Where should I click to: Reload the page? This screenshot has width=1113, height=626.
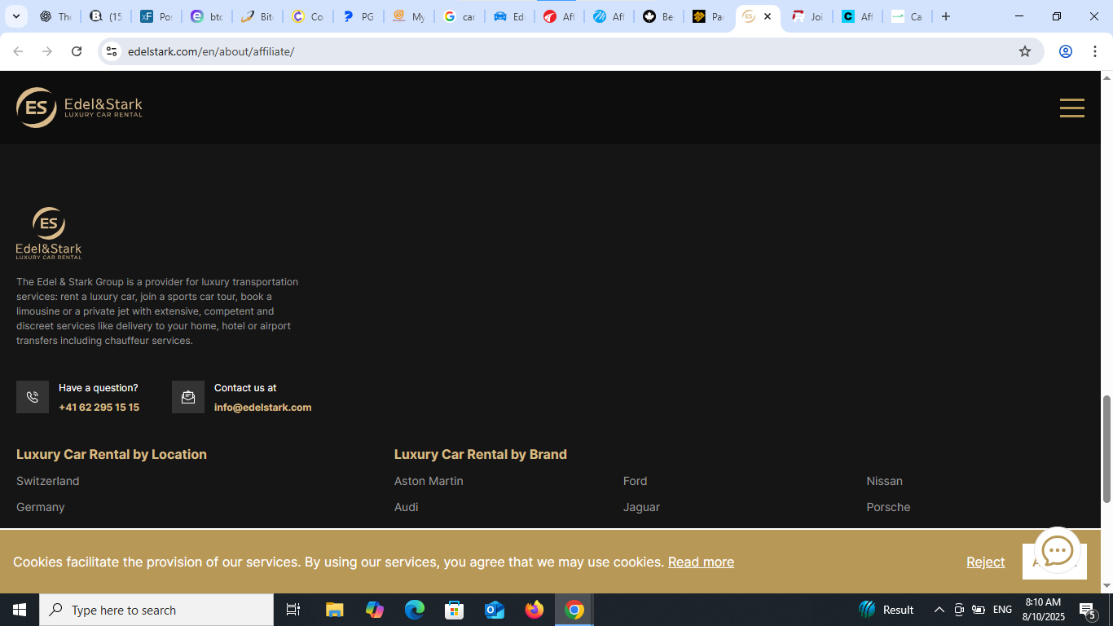77,51
